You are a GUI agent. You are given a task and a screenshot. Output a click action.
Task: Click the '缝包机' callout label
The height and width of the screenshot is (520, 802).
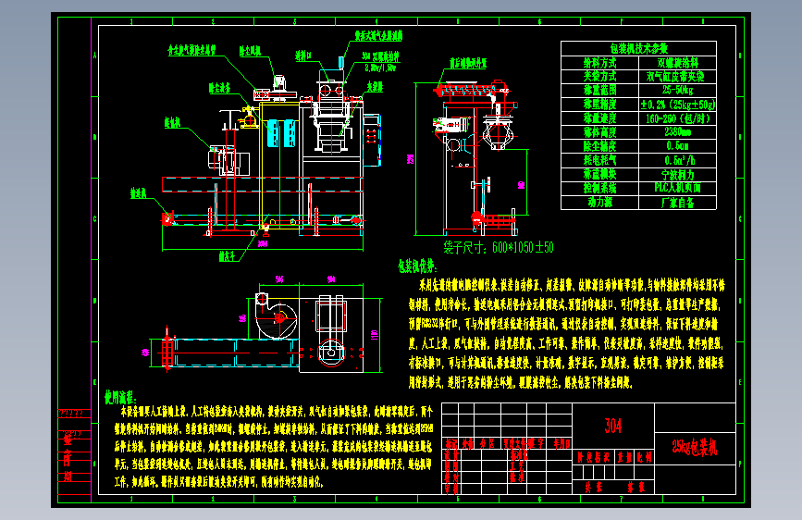point(172,122)
